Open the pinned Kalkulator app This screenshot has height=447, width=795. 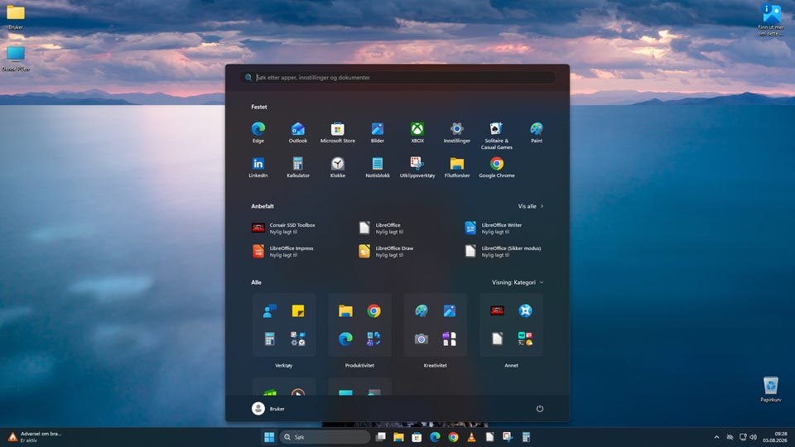pos(297,167)
